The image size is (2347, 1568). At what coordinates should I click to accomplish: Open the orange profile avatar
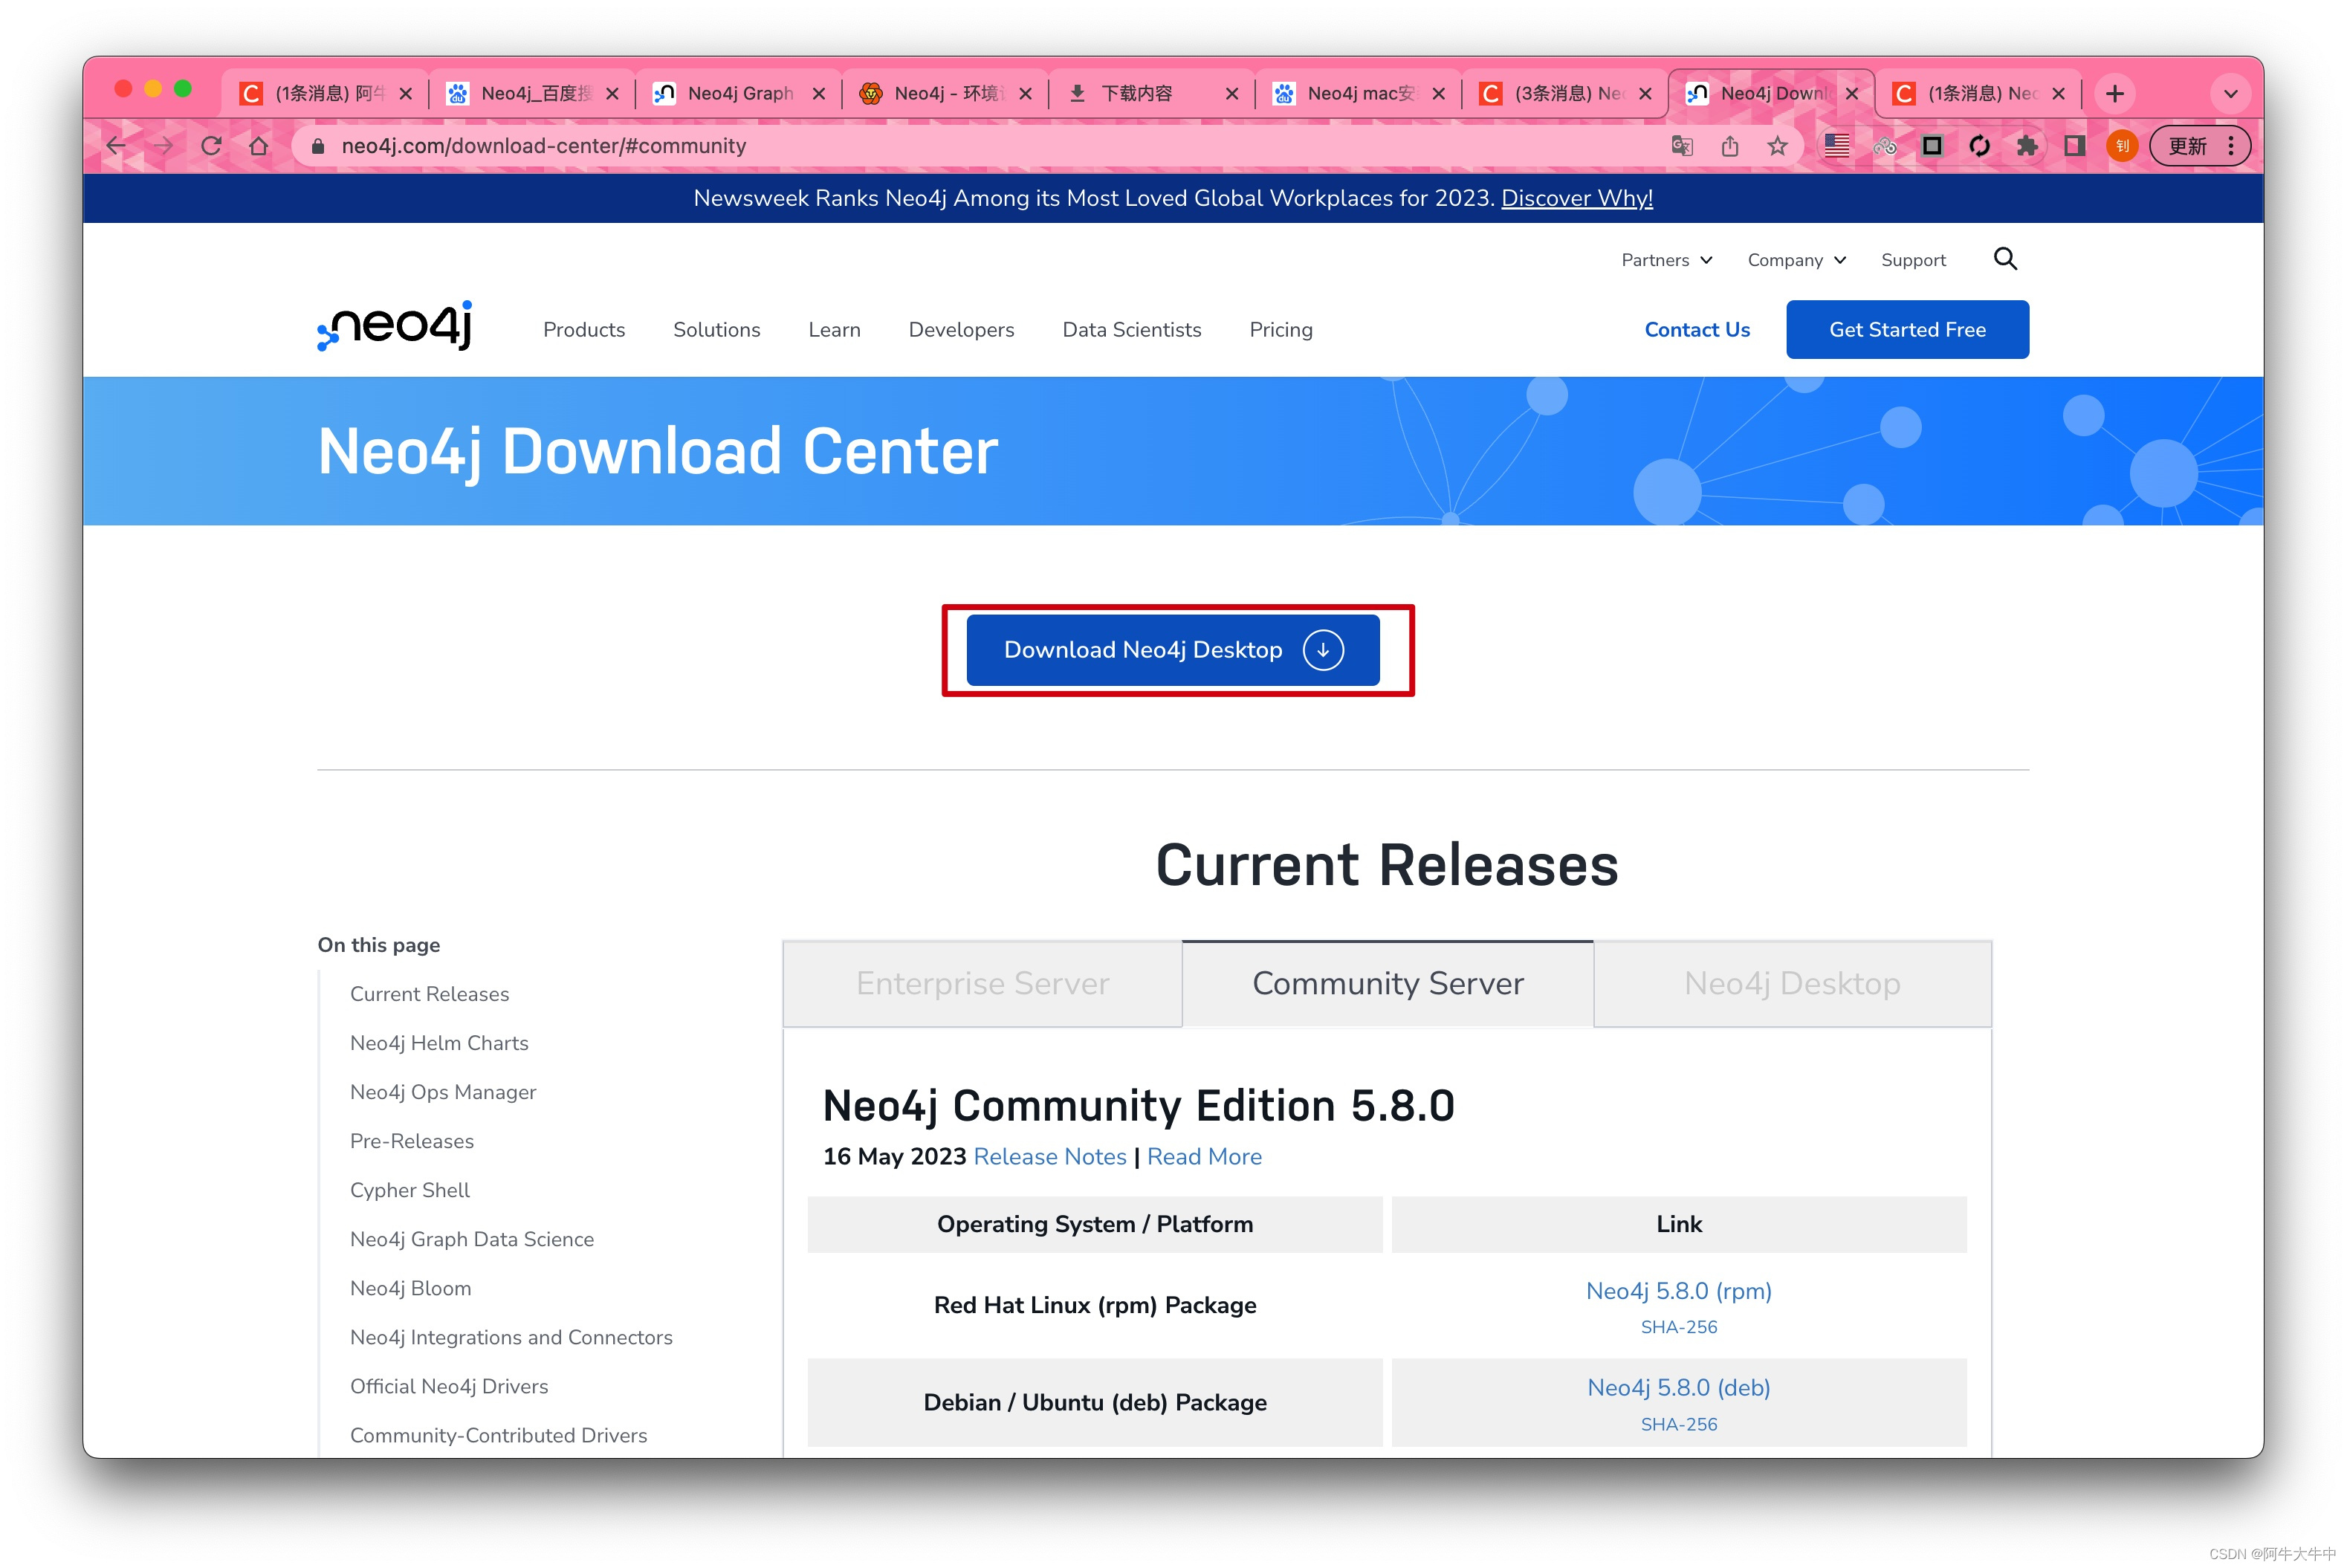point(2122,146)
